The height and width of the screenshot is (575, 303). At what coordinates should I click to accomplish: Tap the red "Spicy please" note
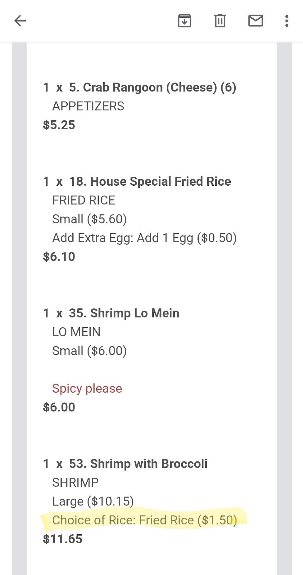87,388
